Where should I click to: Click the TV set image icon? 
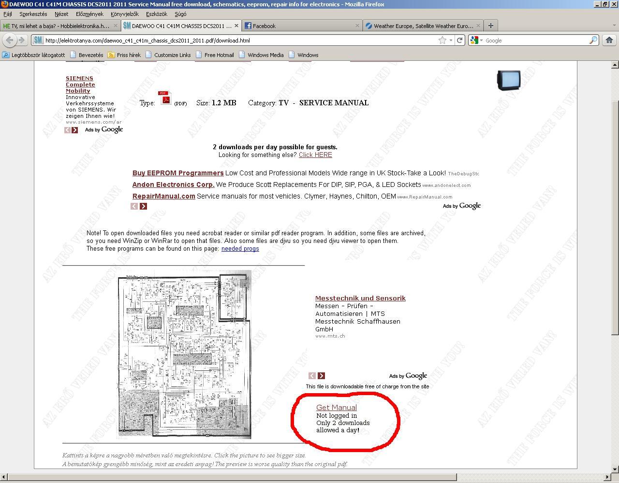pos(509,80)
